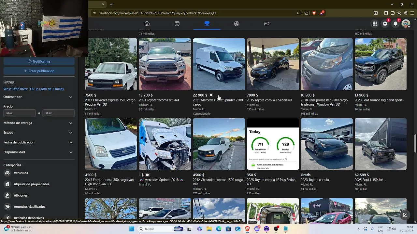Open the Gratis 2023 Toyota corolla photo
417x234 pixels.
pyautogui.click(x=327, y=144)
